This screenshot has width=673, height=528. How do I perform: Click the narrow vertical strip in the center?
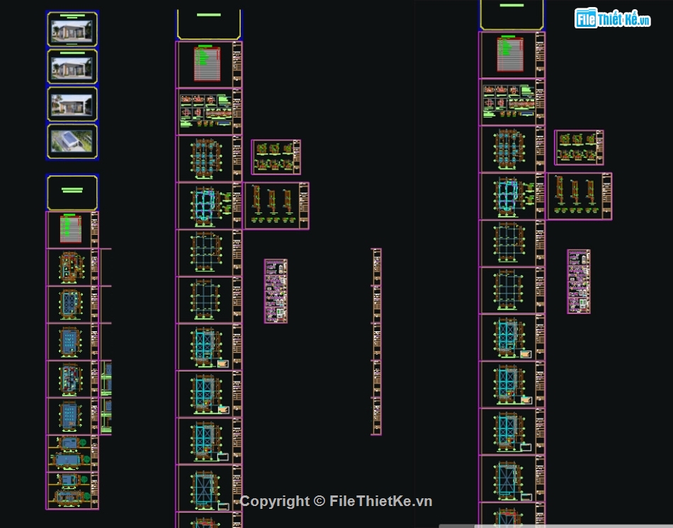(376, 341)
